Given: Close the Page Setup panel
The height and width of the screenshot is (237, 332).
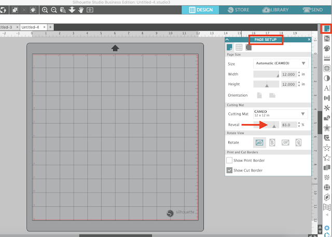Looking at the screenshot, I should [x=309, y=39].
